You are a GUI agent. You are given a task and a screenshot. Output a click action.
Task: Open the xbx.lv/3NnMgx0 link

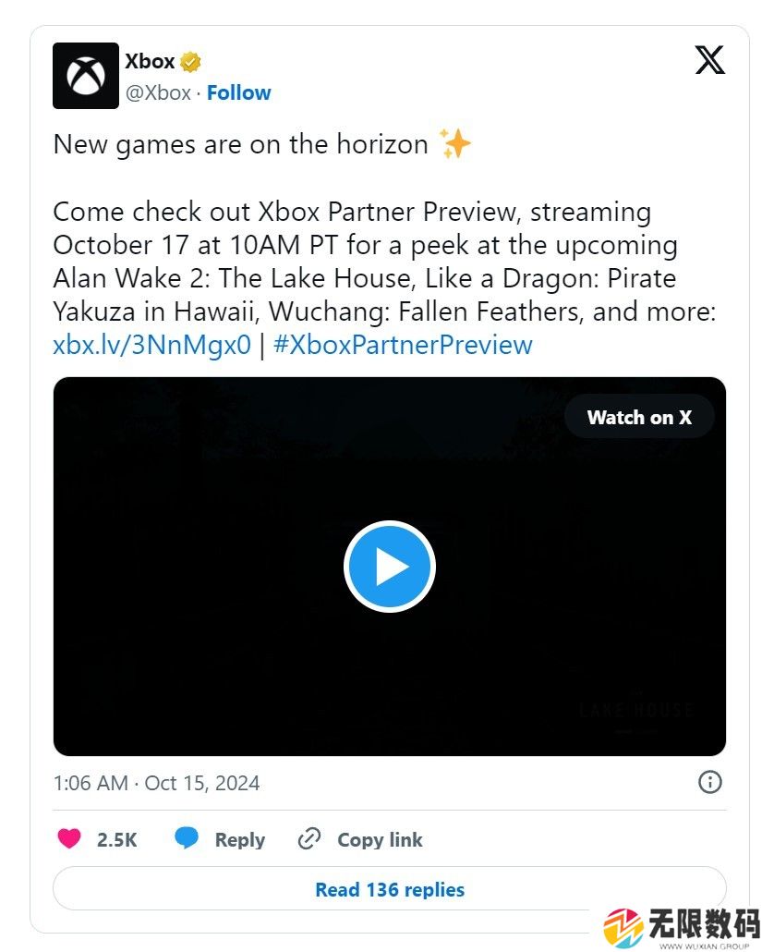151,345
